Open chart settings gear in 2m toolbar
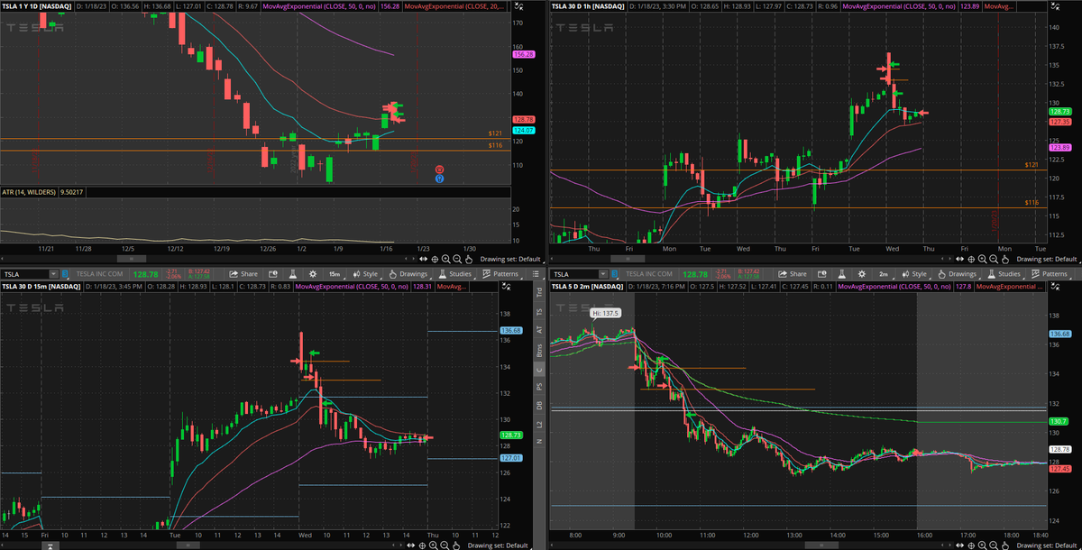Viewport: 1082px width, 550px height. tap(861, 273)
